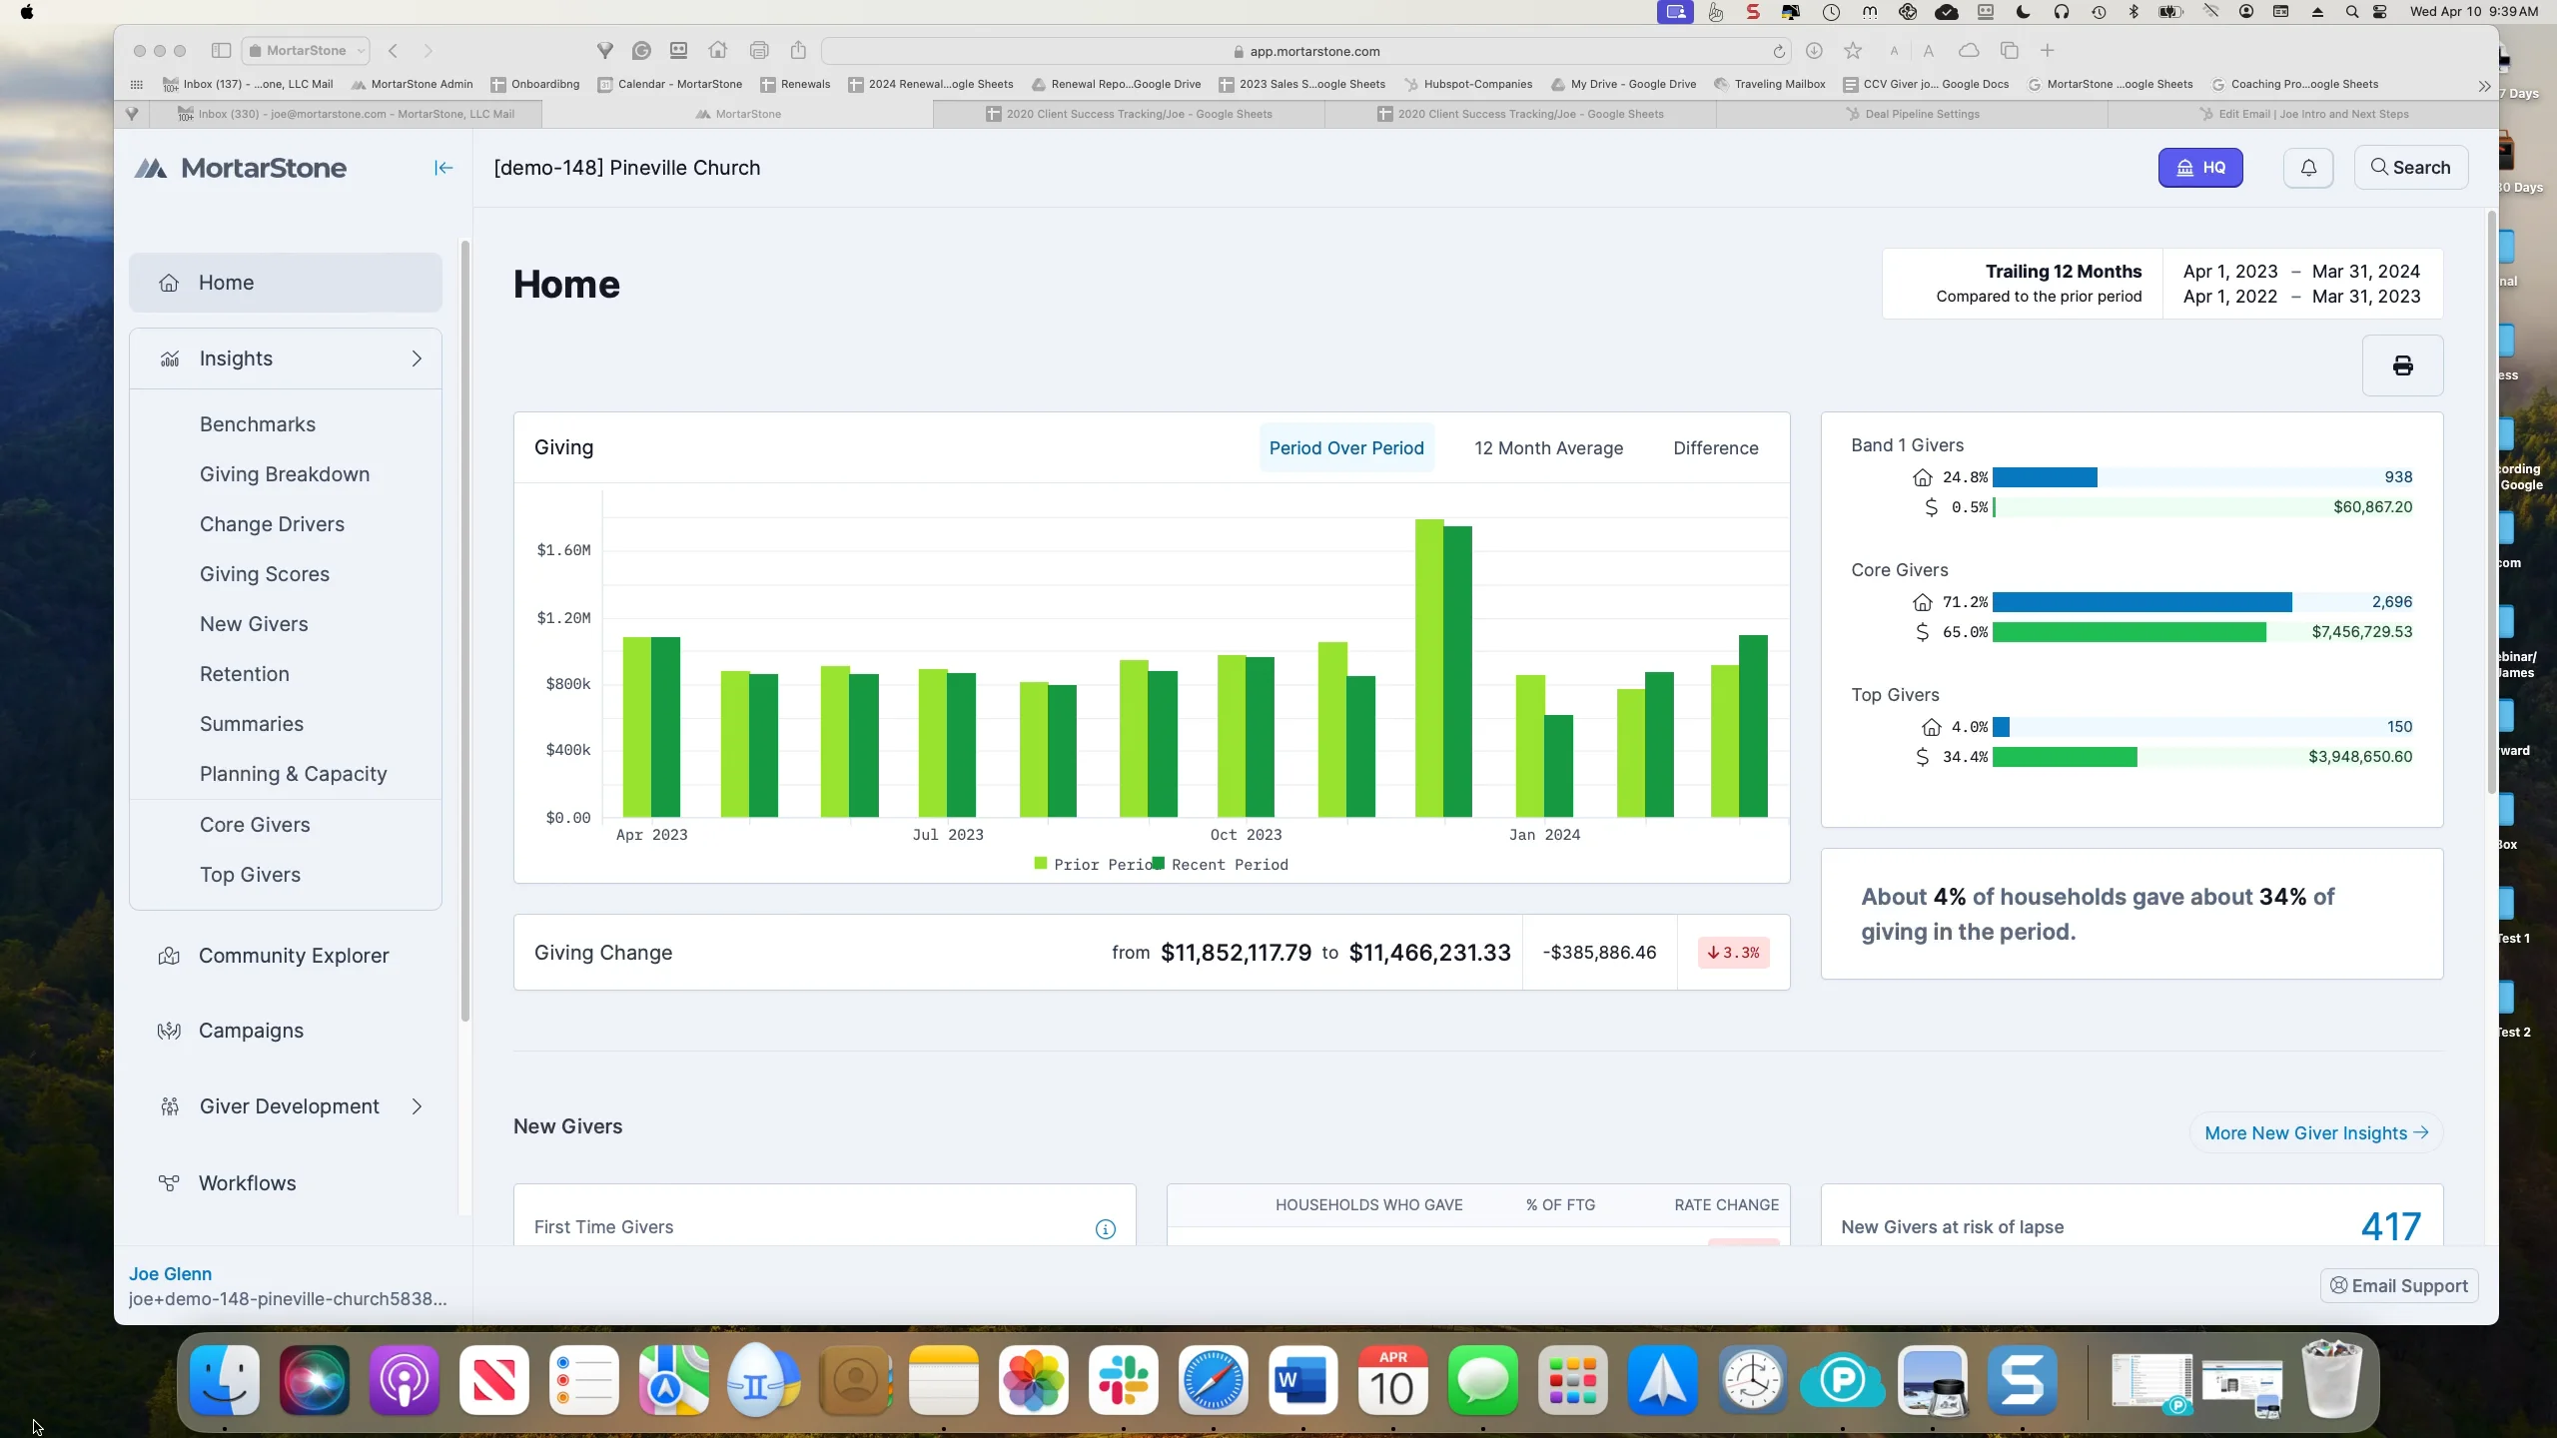Viewport: 2557px width, 1438px height.
Task: Click the sidebar vertical scrollbar
Action: click(464, 629)
